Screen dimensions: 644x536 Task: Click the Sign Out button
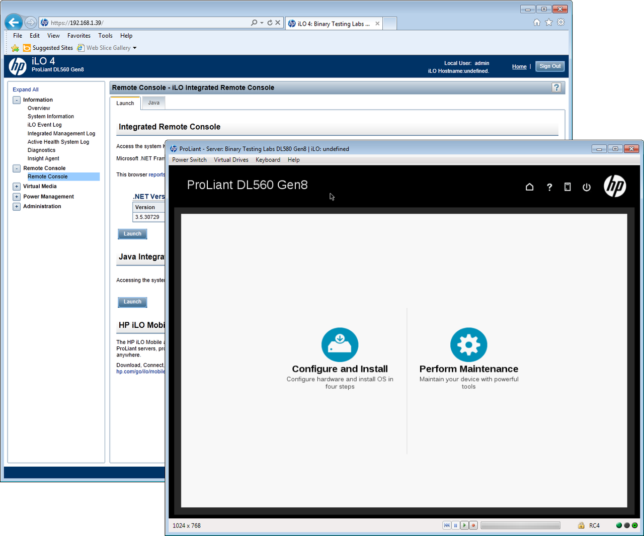tap(550, 66)
